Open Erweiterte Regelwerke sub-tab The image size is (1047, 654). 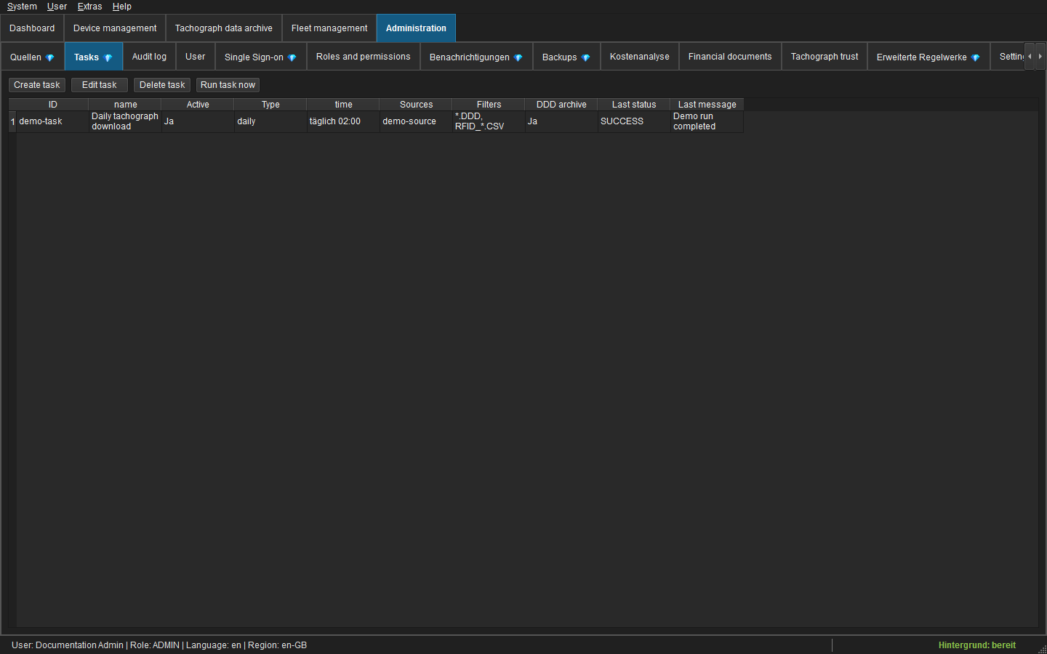click(928, 57)
